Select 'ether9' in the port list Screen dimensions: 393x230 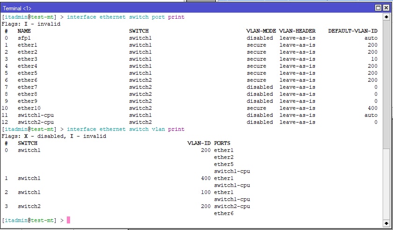(x=27, y=101)
